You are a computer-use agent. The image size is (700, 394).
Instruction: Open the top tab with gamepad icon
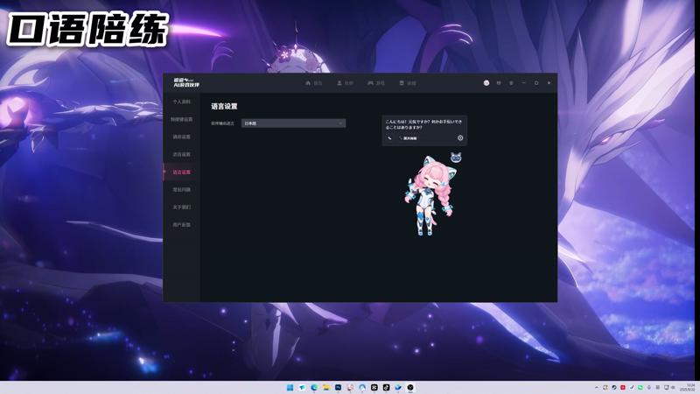click(376, 83)
